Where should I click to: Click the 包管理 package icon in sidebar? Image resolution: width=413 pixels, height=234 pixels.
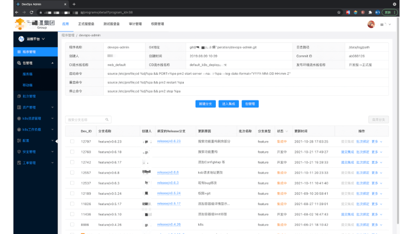pos(19,63)
